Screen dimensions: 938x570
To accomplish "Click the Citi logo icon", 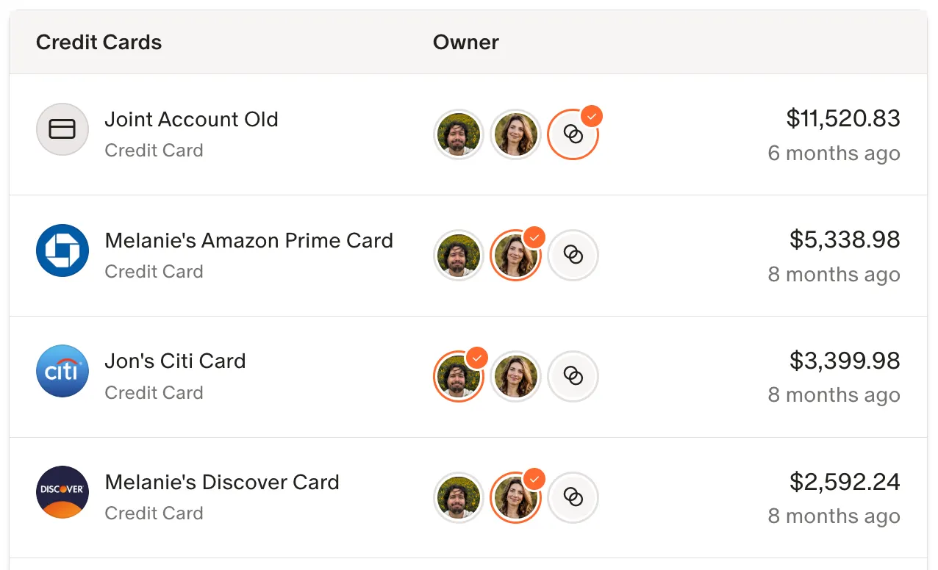I will [62, 371].
